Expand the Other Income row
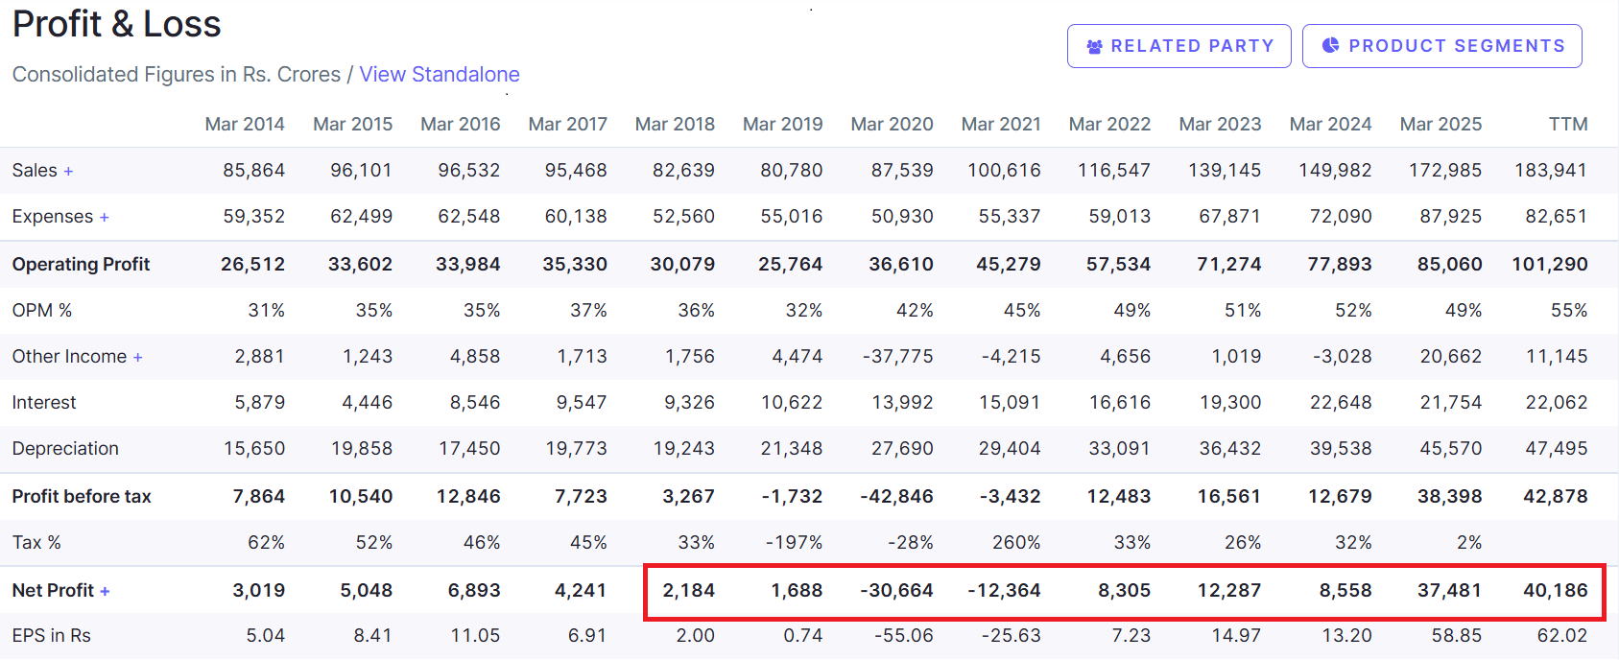Viewport: 1619px width, 660px height. click(137, 358)
